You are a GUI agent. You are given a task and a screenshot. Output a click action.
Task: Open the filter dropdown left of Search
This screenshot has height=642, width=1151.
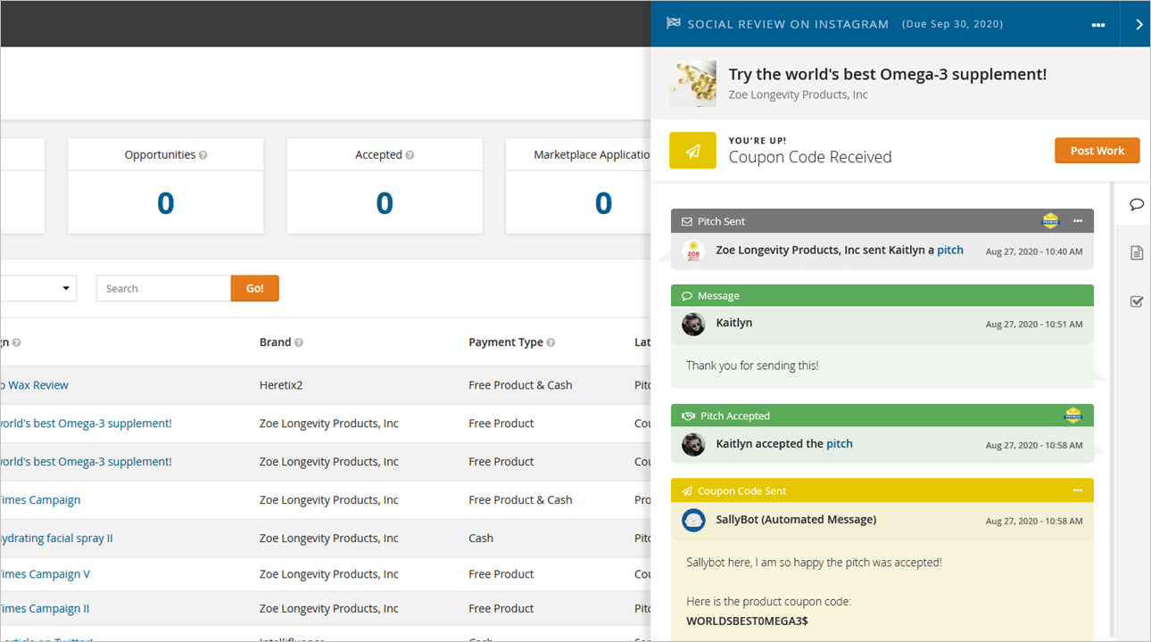click(38, 288)
